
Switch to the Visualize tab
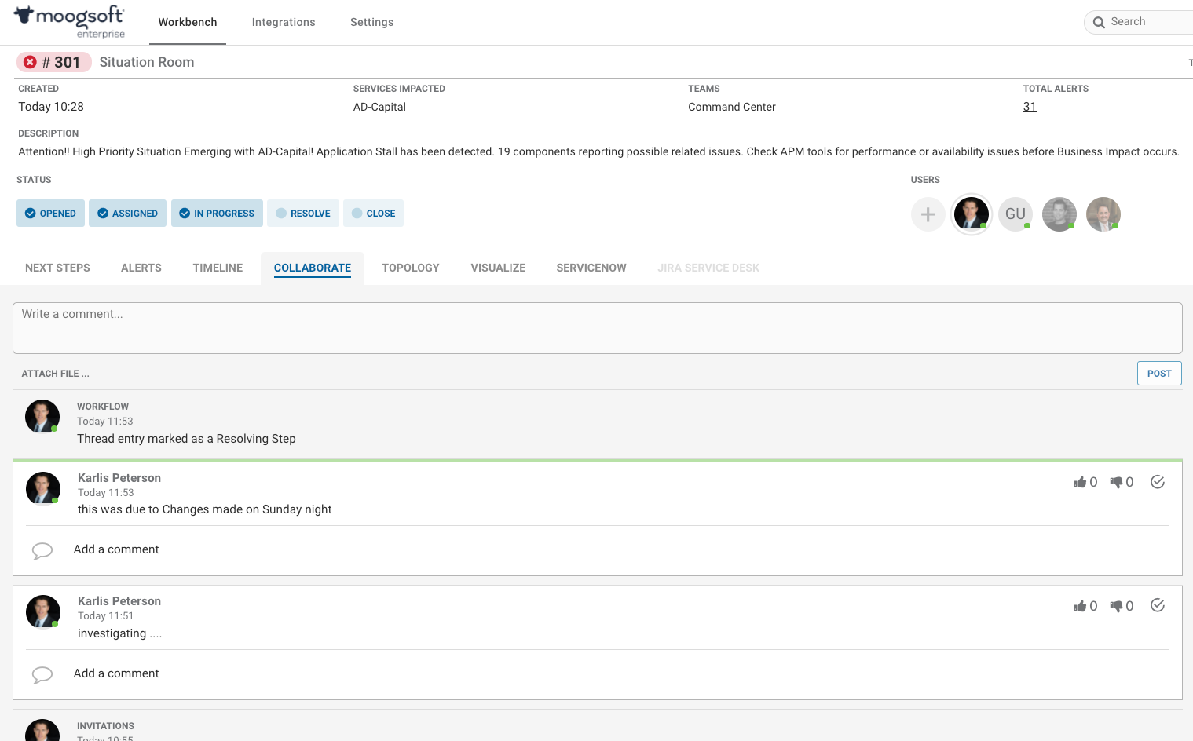pyautogui.click(x=498, y=268)
